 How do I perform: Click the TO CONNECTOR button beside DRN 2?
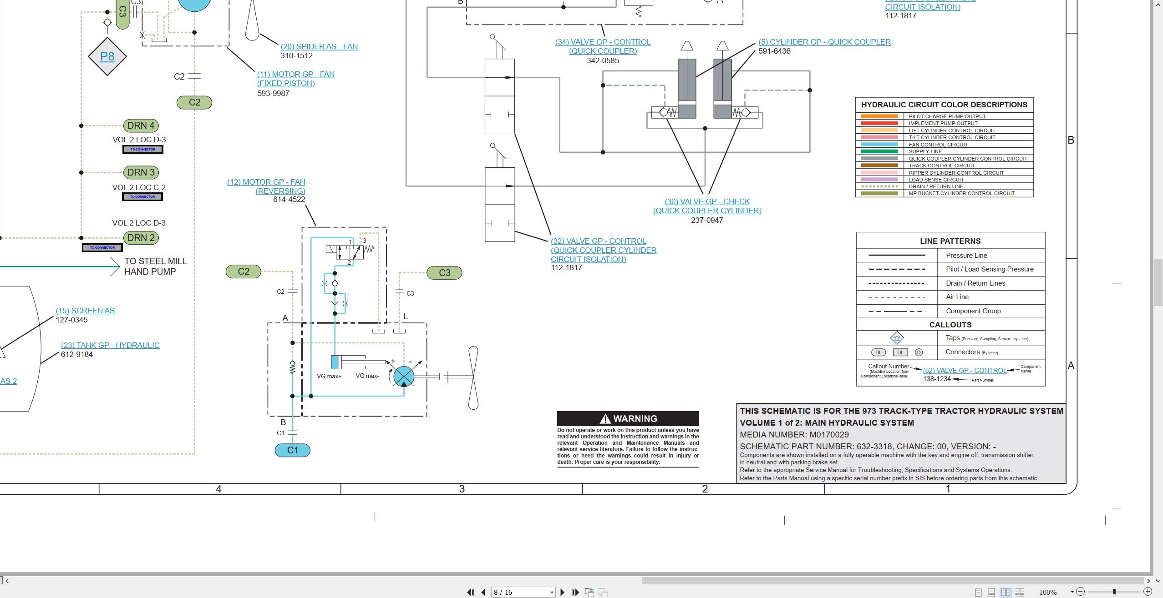102,248
